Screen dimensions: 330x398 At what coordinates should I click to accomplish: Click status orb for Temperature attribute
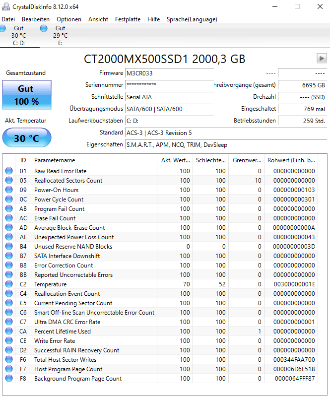point(9,284)
